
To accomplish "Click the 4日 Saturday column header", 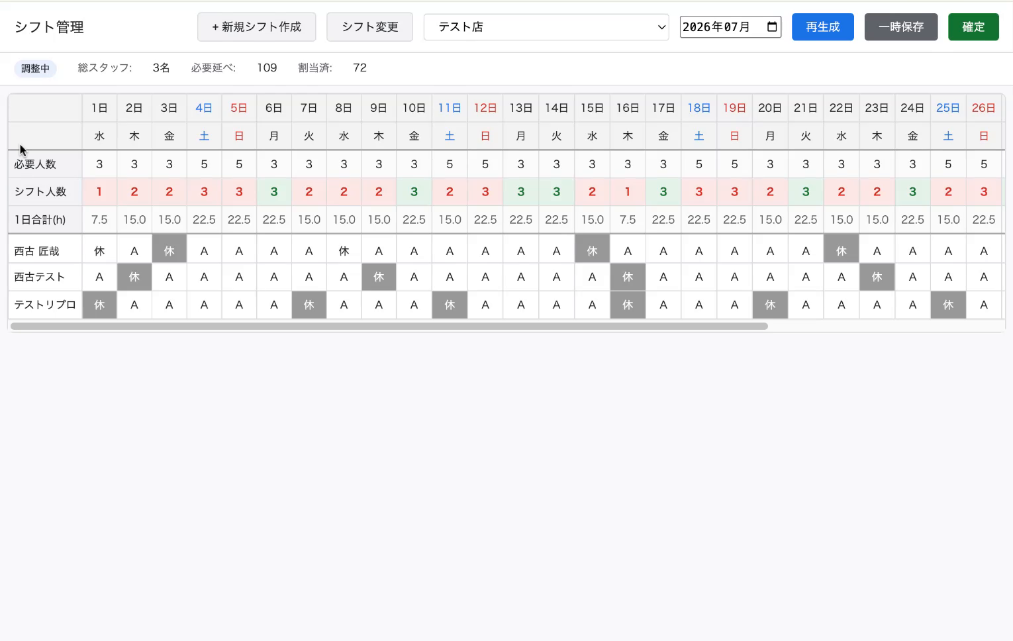I will pos(204,108).
